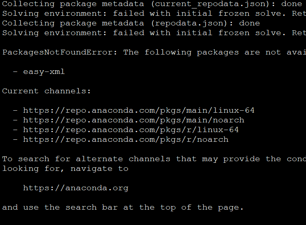The height and width of the screenshot is (225, 306).
Task: Click the https://anaconda.org URL
Action: 76,188
